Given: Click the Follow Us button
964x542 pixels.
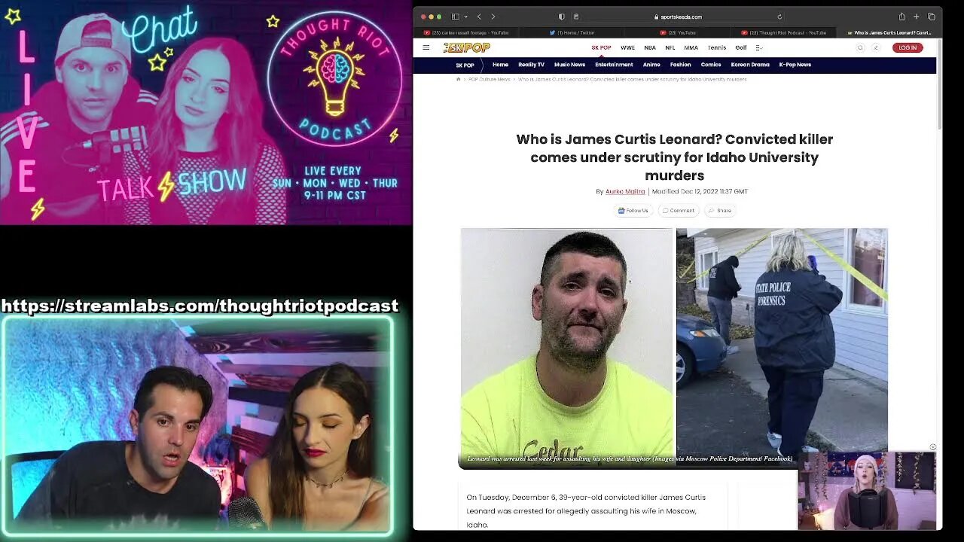Looking at the screenshot, I should click(x=633, y=211).
